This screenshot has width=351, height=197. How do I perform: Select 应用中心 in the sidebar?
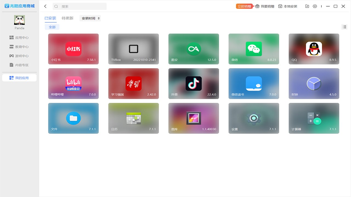click(19, 38)
